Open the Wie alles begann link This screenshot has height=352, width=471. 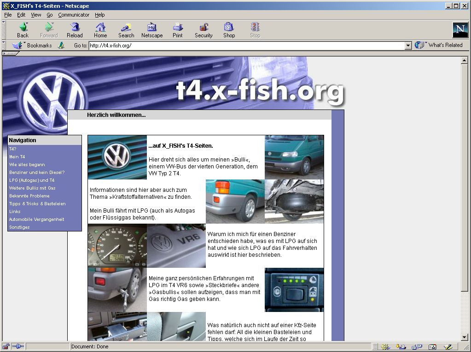tap(27, 164)
